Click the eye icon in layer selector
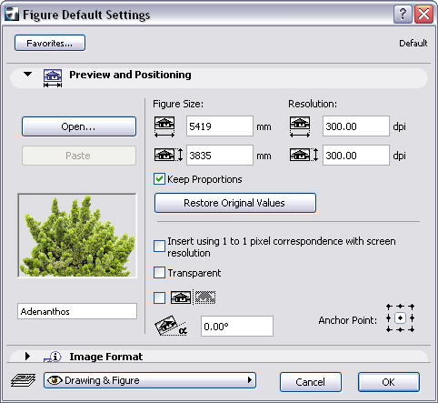 coord(55,380)
